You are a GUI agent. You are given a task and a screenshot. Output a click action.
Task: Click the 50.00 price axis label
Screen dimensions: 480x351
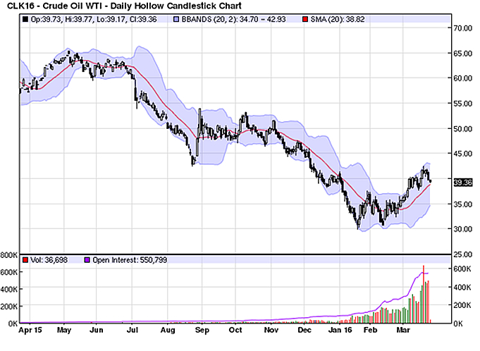point(462,128)
